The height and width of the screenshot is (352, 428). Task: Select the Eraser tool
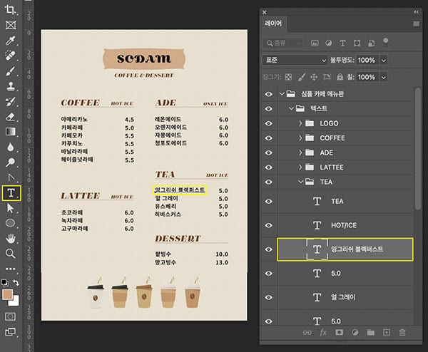click(x=11, y=116)
